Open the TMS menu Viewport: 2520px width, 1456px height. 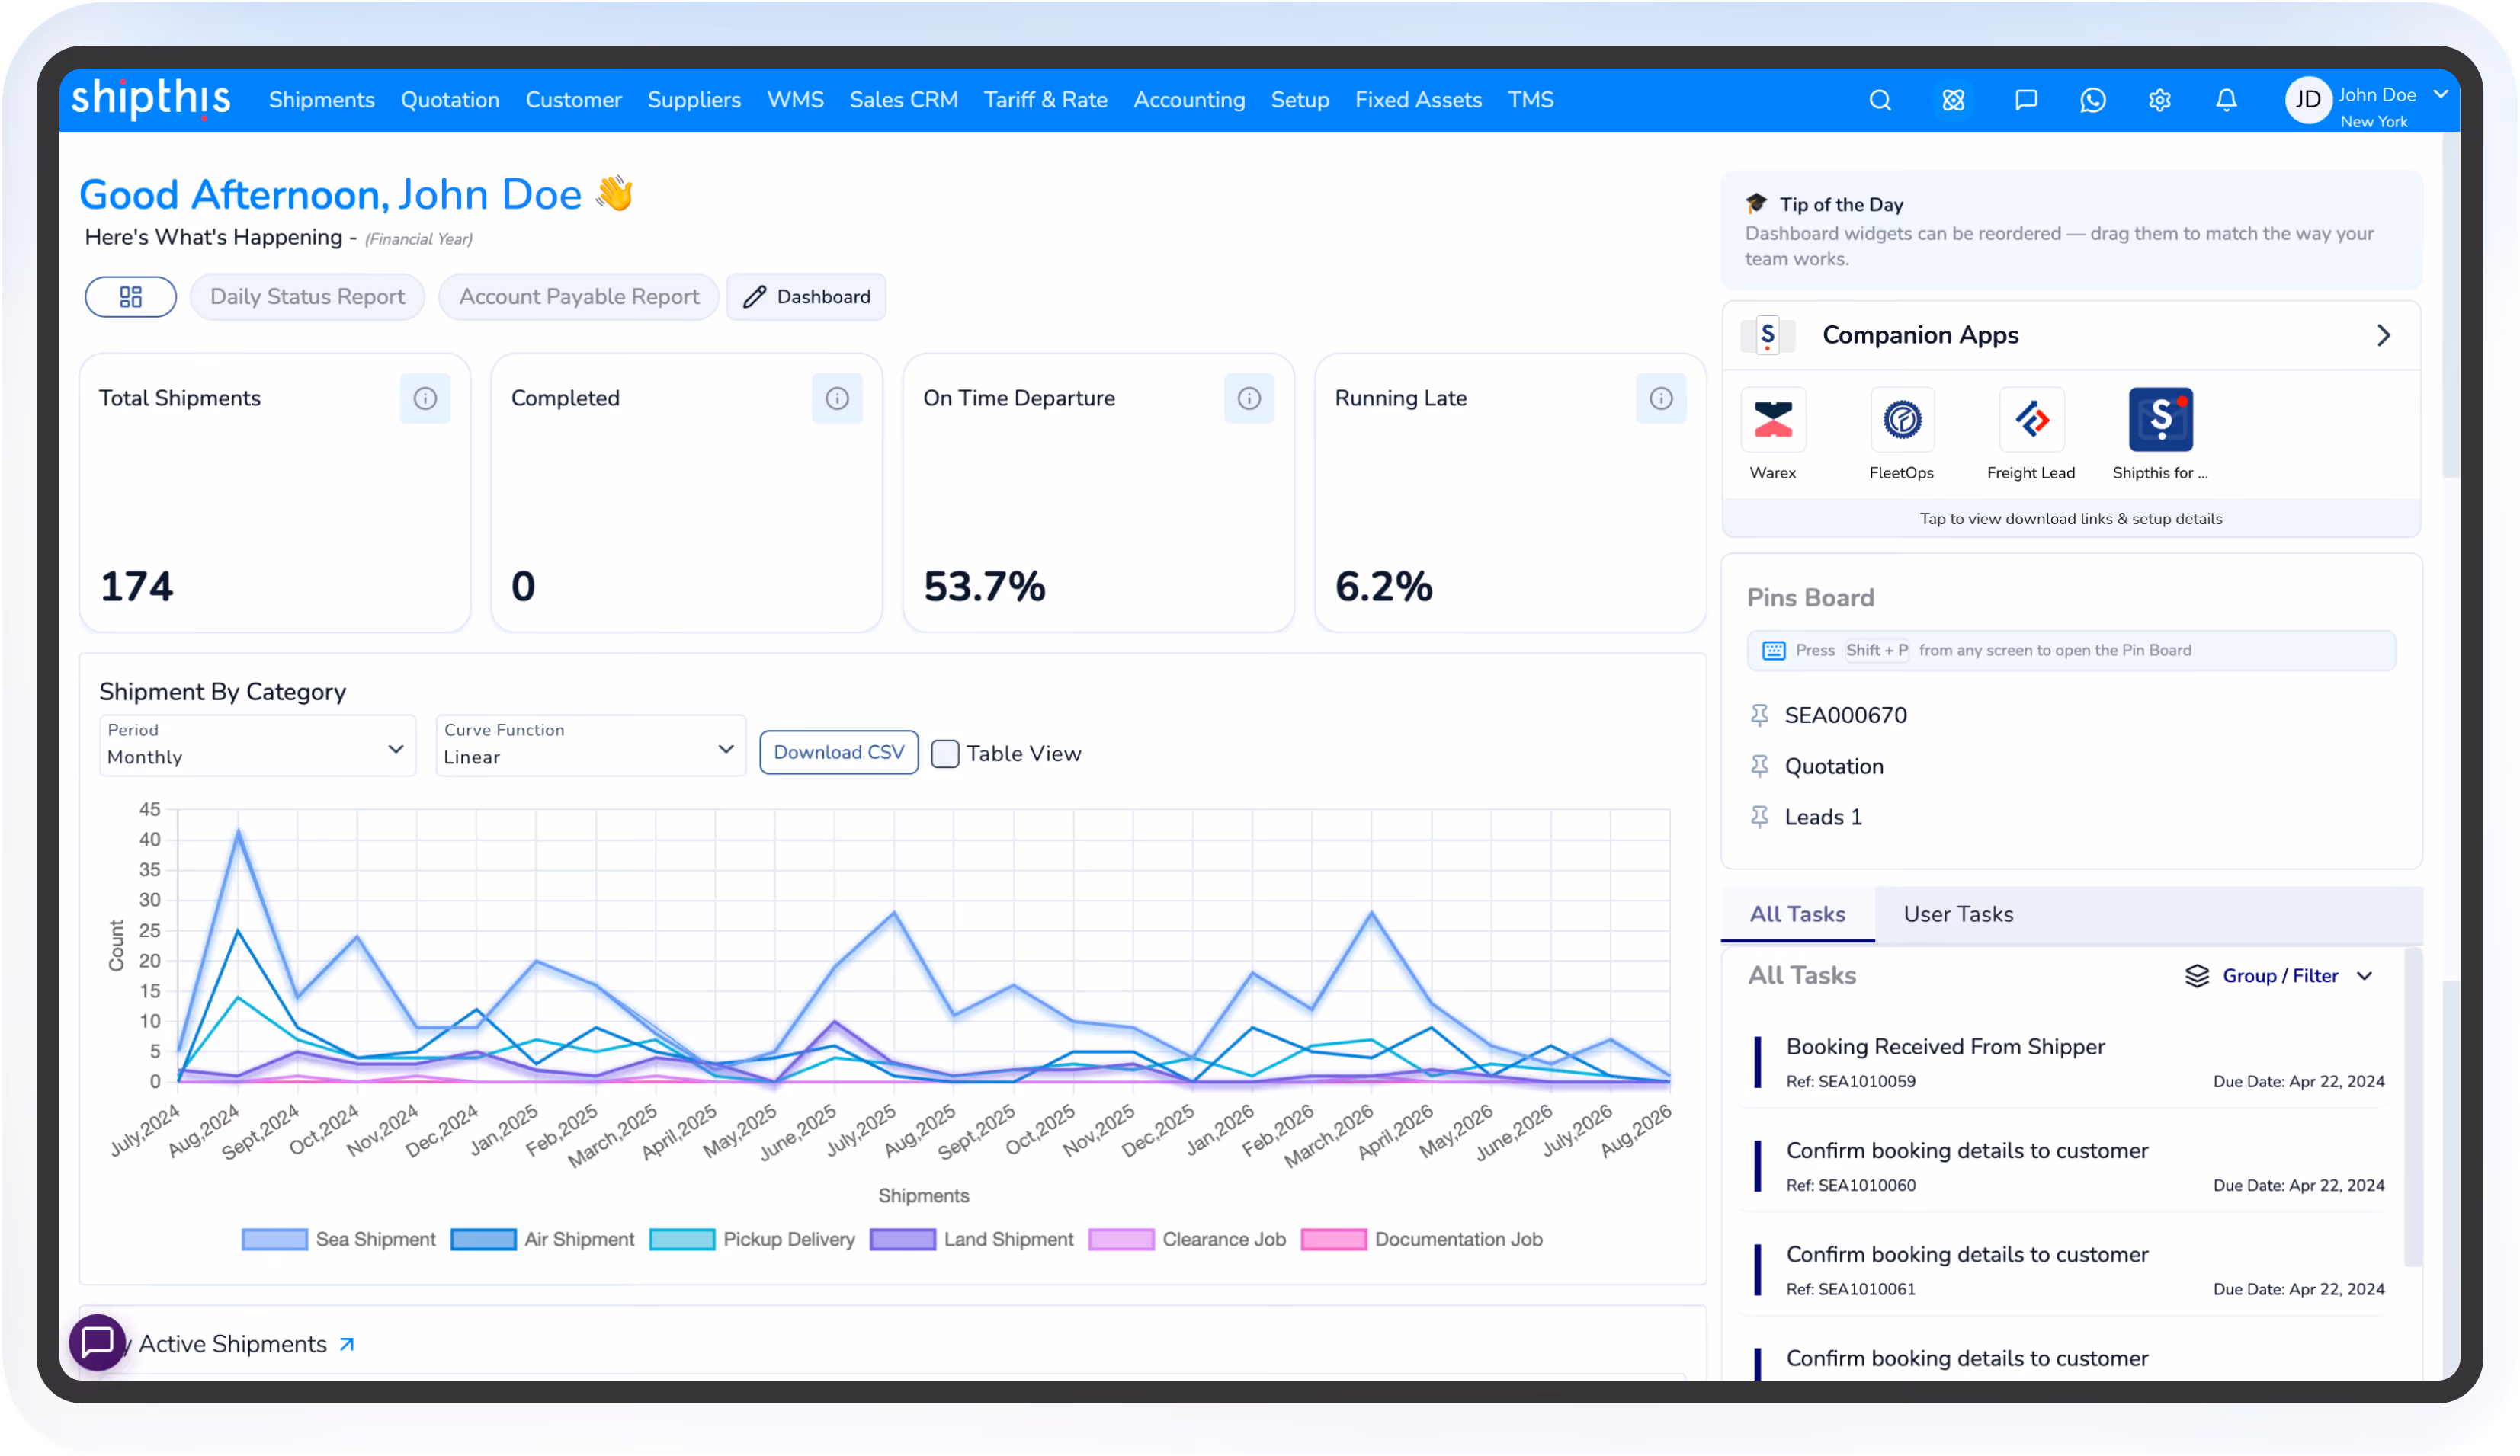(1530, 100)
